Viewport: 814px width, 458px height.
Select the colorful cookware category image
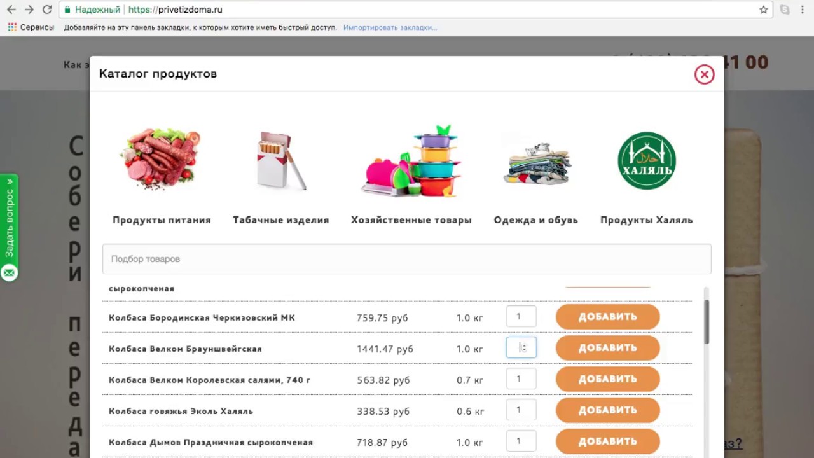tap(411, 160)
